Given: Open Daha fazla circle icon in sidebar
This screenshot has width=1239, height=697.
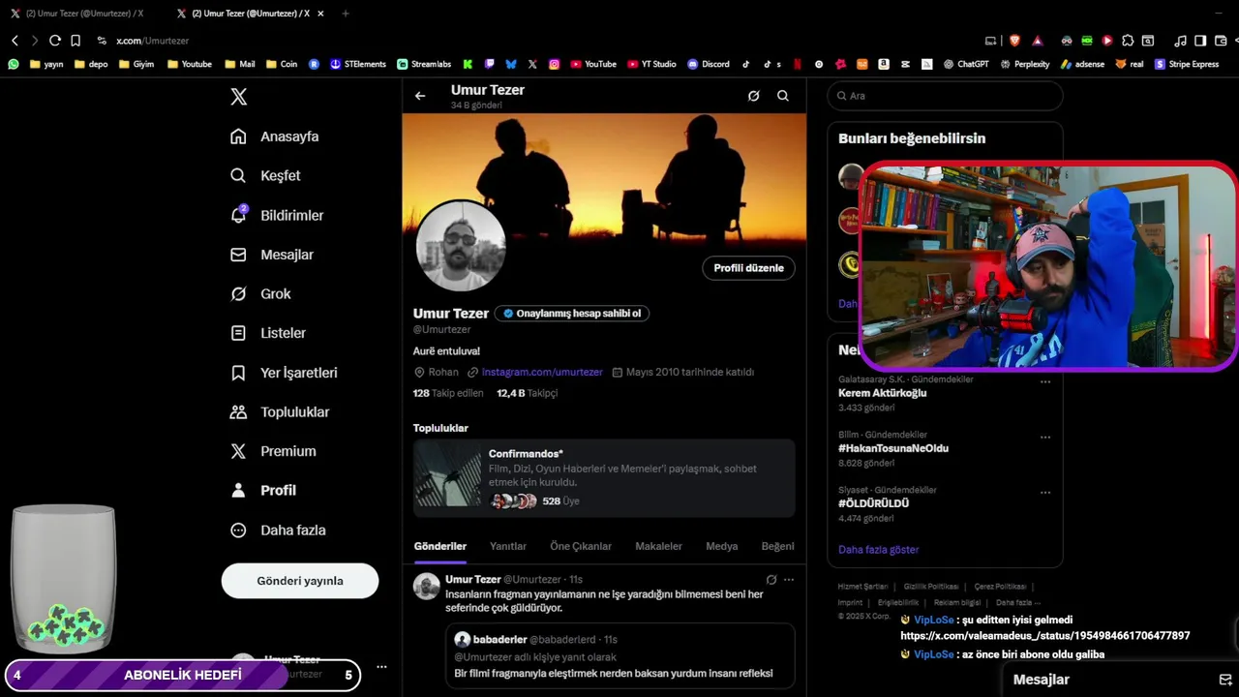Looking at the screenshot, I should [238, 530].
